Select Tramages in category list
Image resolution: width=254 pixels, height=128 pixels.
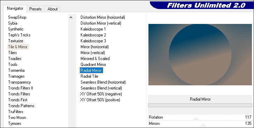pyautogui.click(x=16, y=76)
